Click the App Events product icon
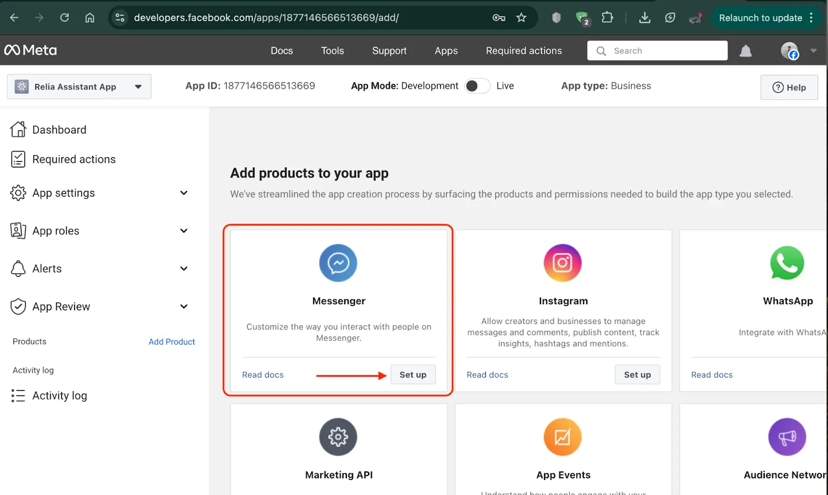 click(563, 437)
